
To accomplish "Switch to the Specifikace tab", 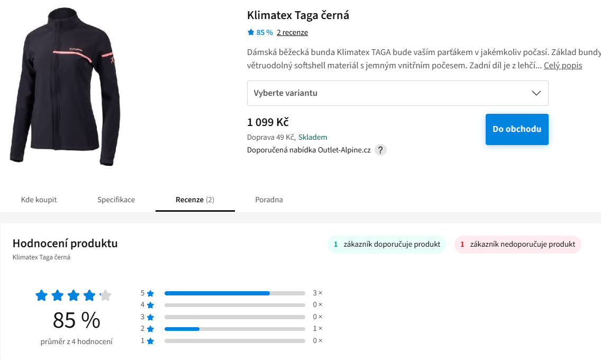I will click(x=116, y=200).
